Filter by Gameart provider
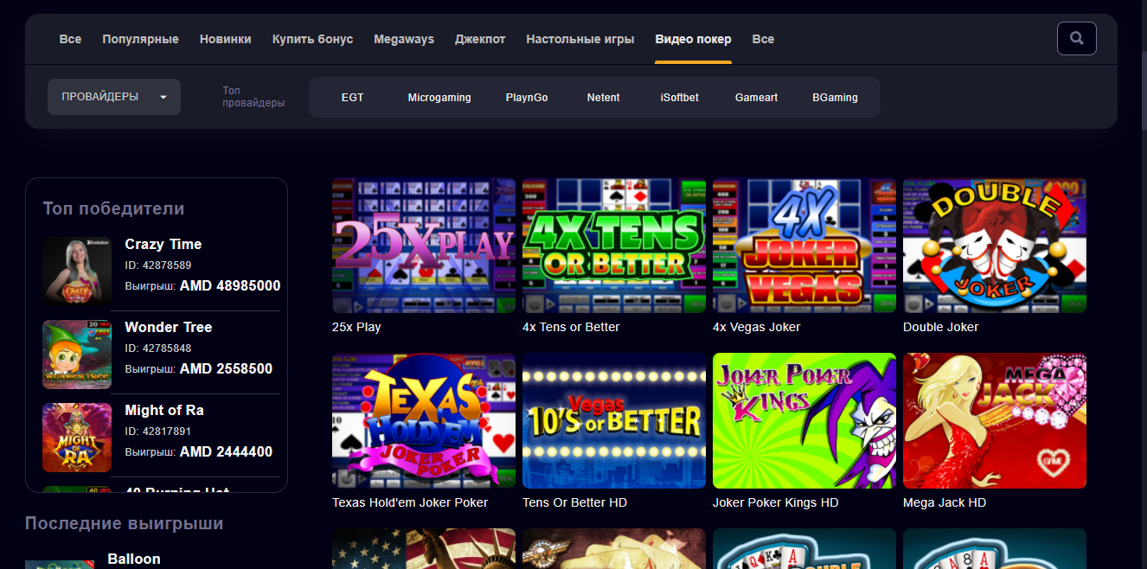 756,97
